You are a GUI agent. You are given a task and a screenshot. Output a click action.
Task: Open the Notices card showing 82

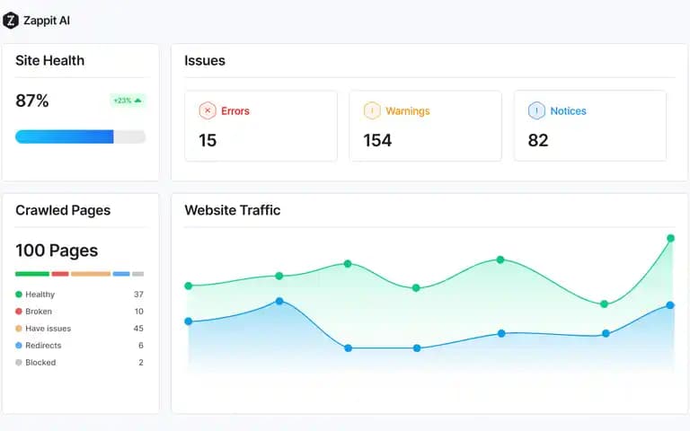click(x=590, y=126)
